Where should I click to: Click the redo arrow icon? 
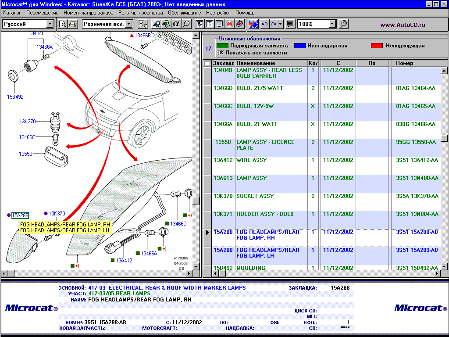pos(274,24)
